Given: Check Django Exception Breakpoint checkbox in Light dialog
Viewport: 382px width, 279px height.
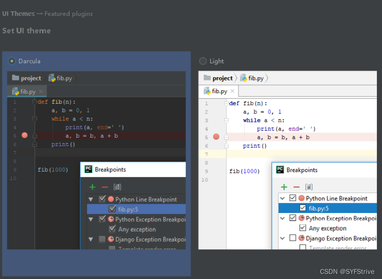Looking at the screenshot, I should pos(293,238).
